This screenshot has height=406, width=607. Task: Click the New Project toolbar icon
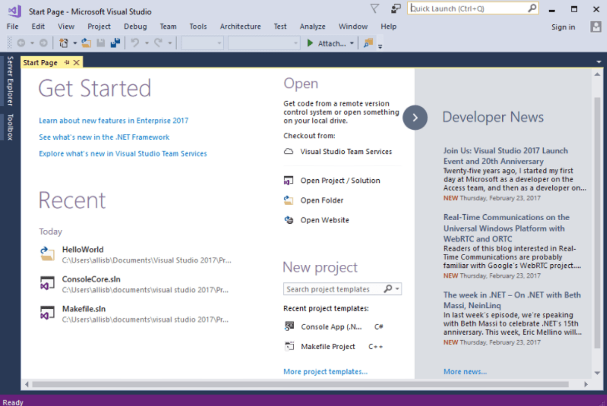pos(63,43)
